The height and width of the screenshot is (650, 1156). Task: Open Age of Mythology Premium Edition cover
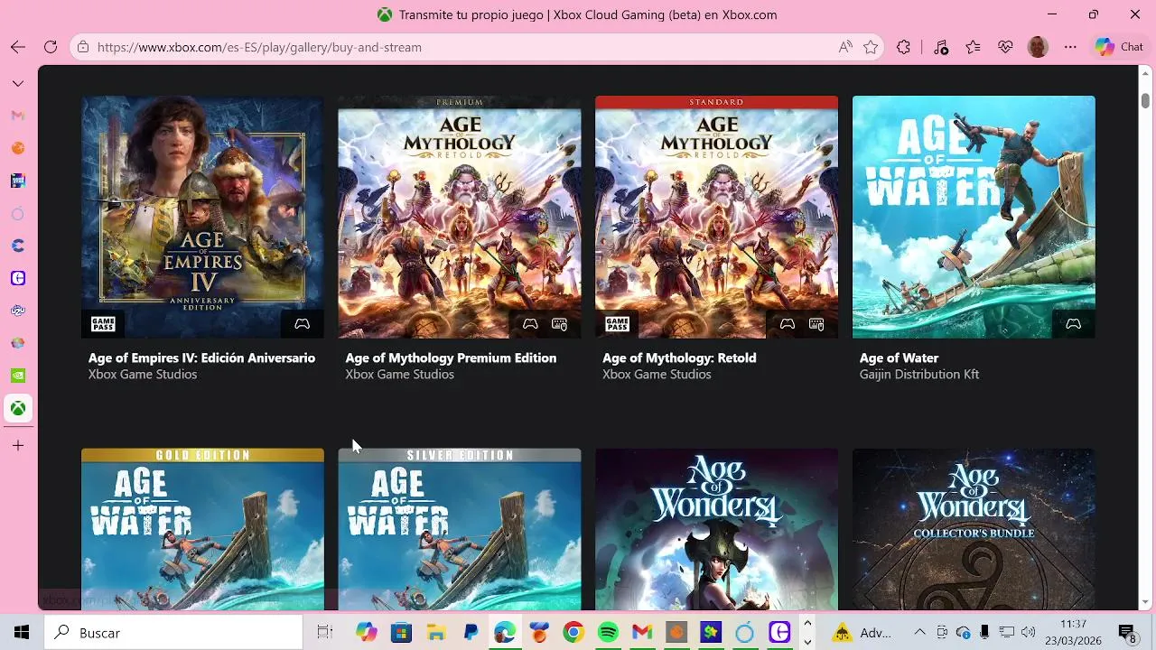click(x=460, y=217)
